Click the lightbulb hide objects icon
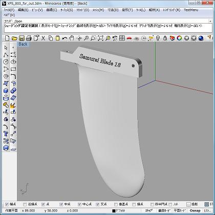This screenshot has height=215, width=215. (158, 38)
